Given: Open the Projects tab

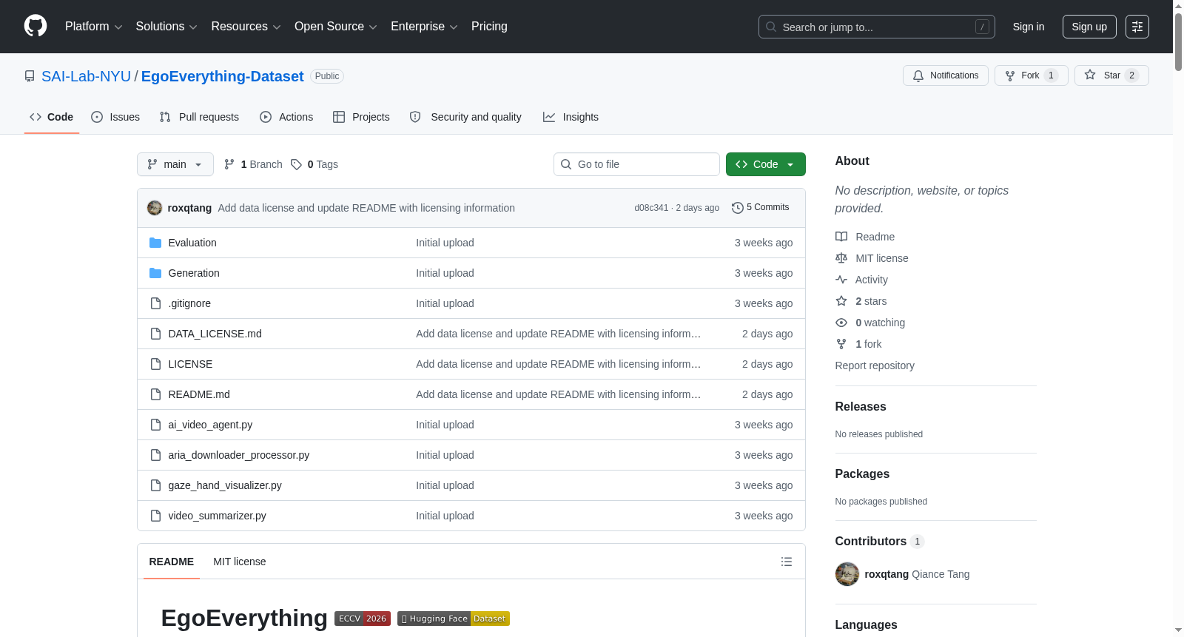Looking at the screenshot, I should (361, 117).
